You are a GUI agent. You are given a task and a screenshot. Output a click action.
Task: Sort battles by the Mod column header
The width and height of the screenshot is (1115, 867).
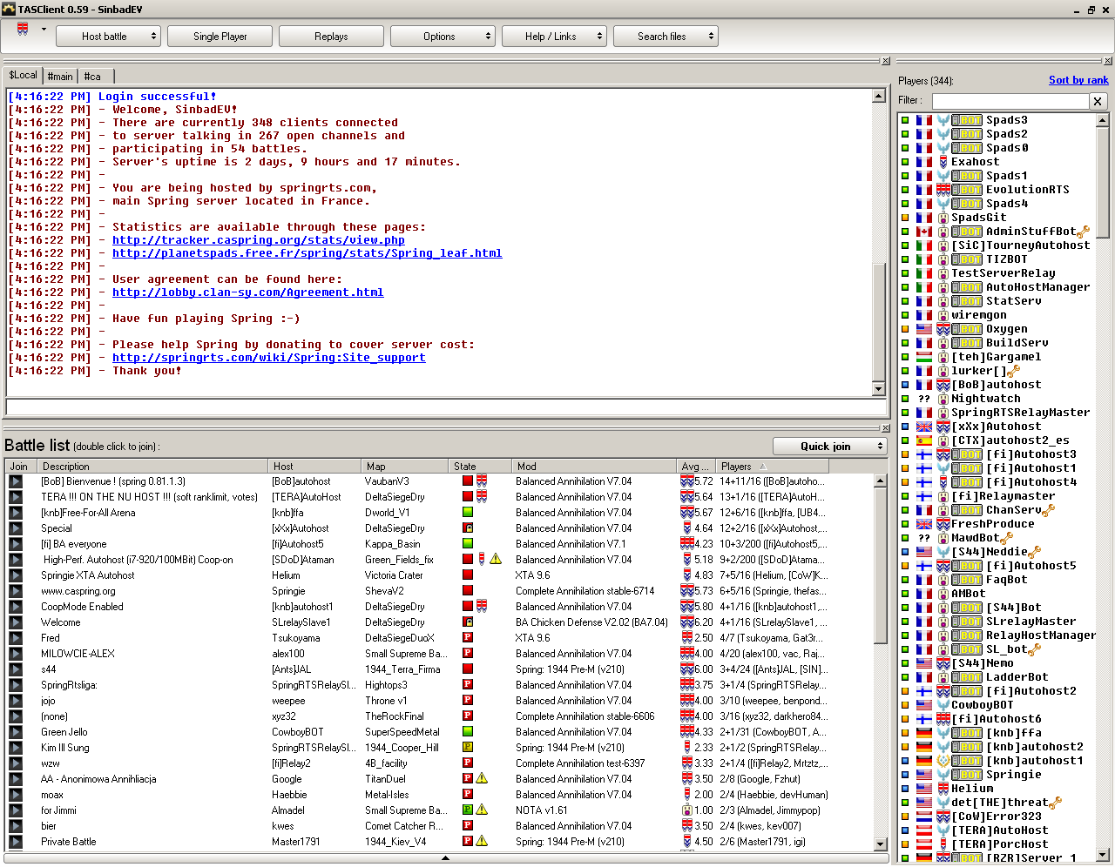click(593, 466)
